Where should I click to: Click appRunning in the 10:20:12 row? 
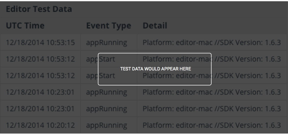click(107, 125)
